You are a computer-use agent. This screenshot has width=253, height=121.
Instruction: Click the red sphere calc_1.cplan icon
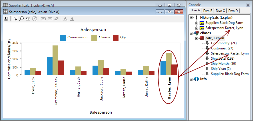coord(202,38)
